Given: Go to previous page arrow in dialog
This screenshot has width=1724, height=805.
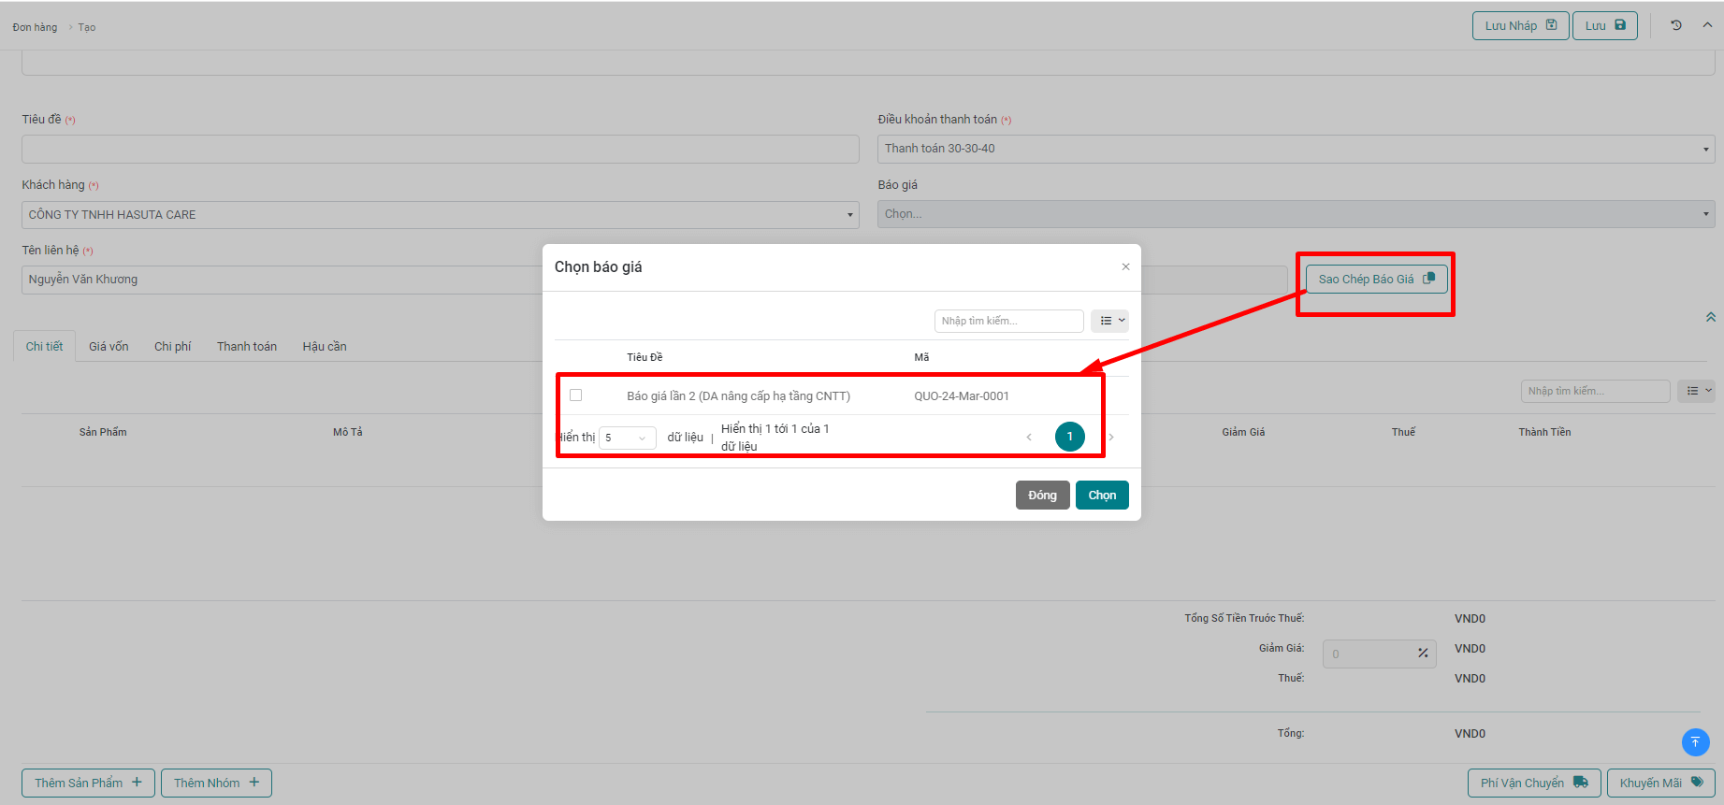Looking at the screenshot, I should (x=1029, y=438).
